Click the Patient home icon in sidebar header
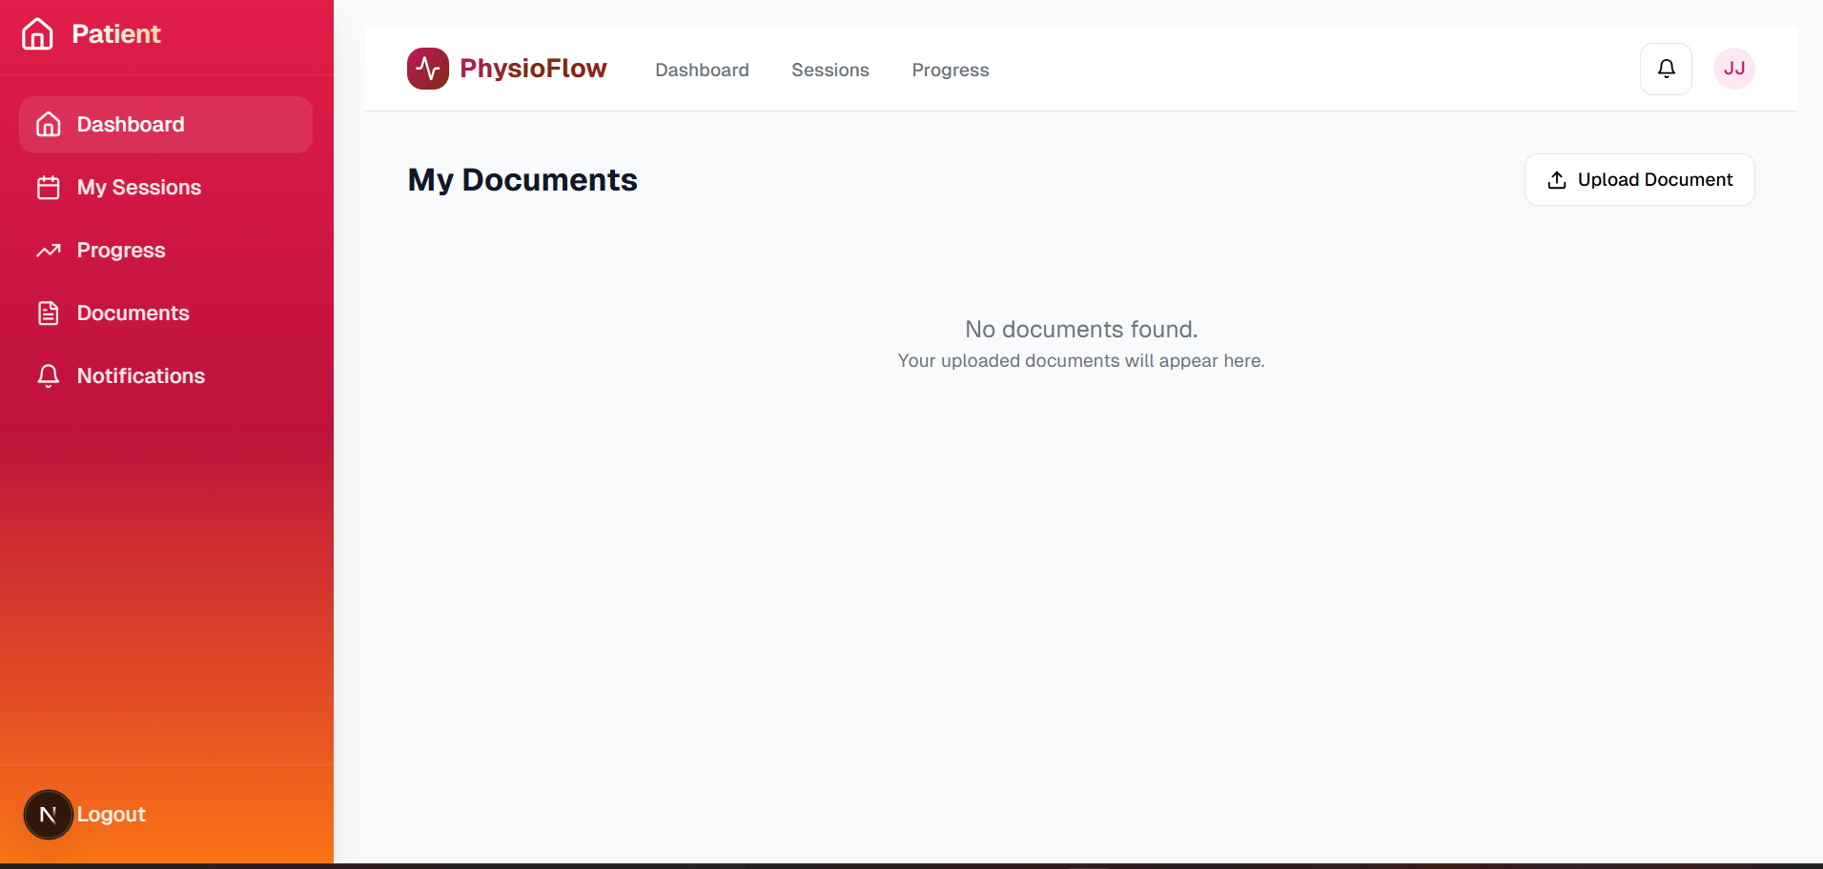 point(37,34)
